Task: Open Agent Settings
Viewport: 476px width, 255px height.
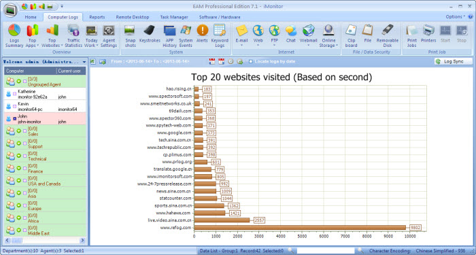Action: (x=108, y=36)
